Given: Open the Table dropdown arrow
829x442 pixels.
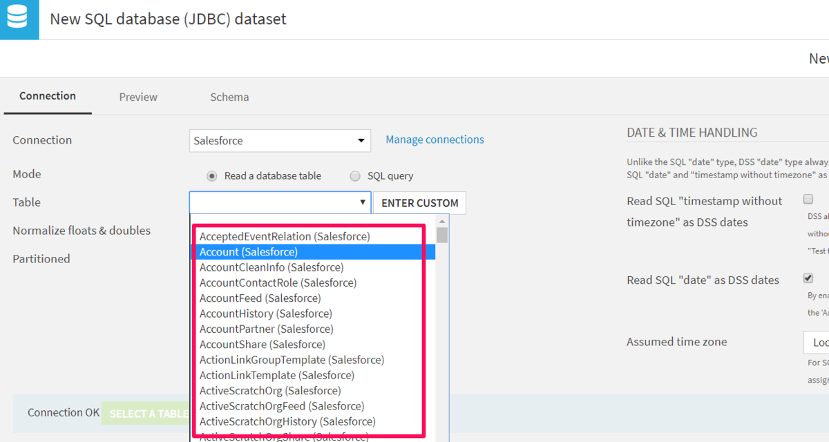Looking at the screenshot, I should 363,202.
